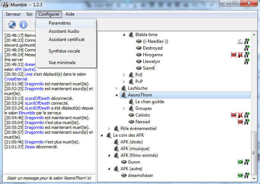Viewport: 260px width, 184px height.
Task: Open the CrossEternal channel link in log
Action: (x=16, y=79)
